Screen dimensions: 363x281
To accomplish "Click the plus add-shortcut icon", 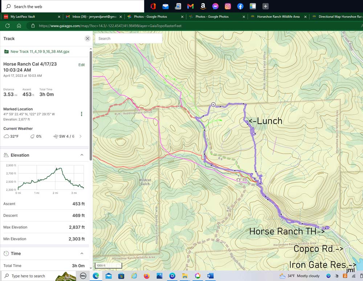I will coord(265,6).
